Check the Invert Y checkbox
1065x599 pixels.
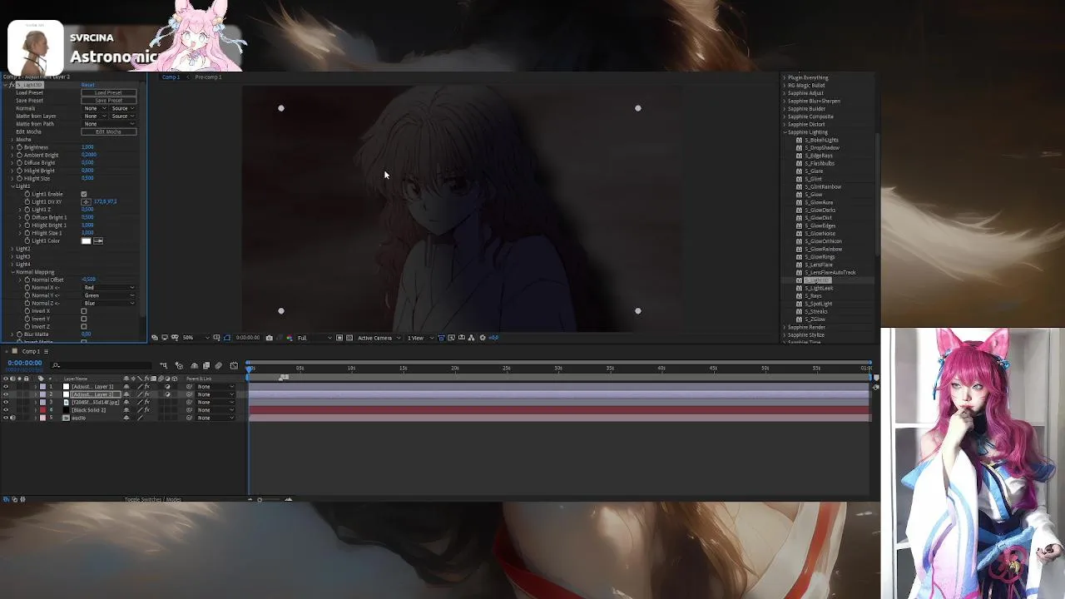click(x=83, y=319)
